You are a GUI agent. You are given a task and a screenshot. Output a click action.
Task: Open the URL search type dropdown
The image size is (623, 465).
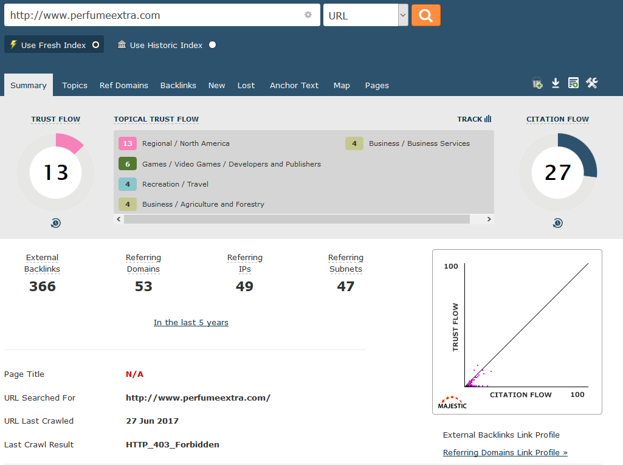[x=365, y=16]
